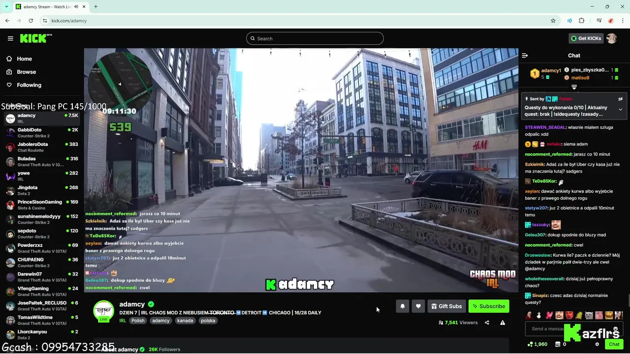Click the video player stream area
630x354 pixels.
coord(301,170)
